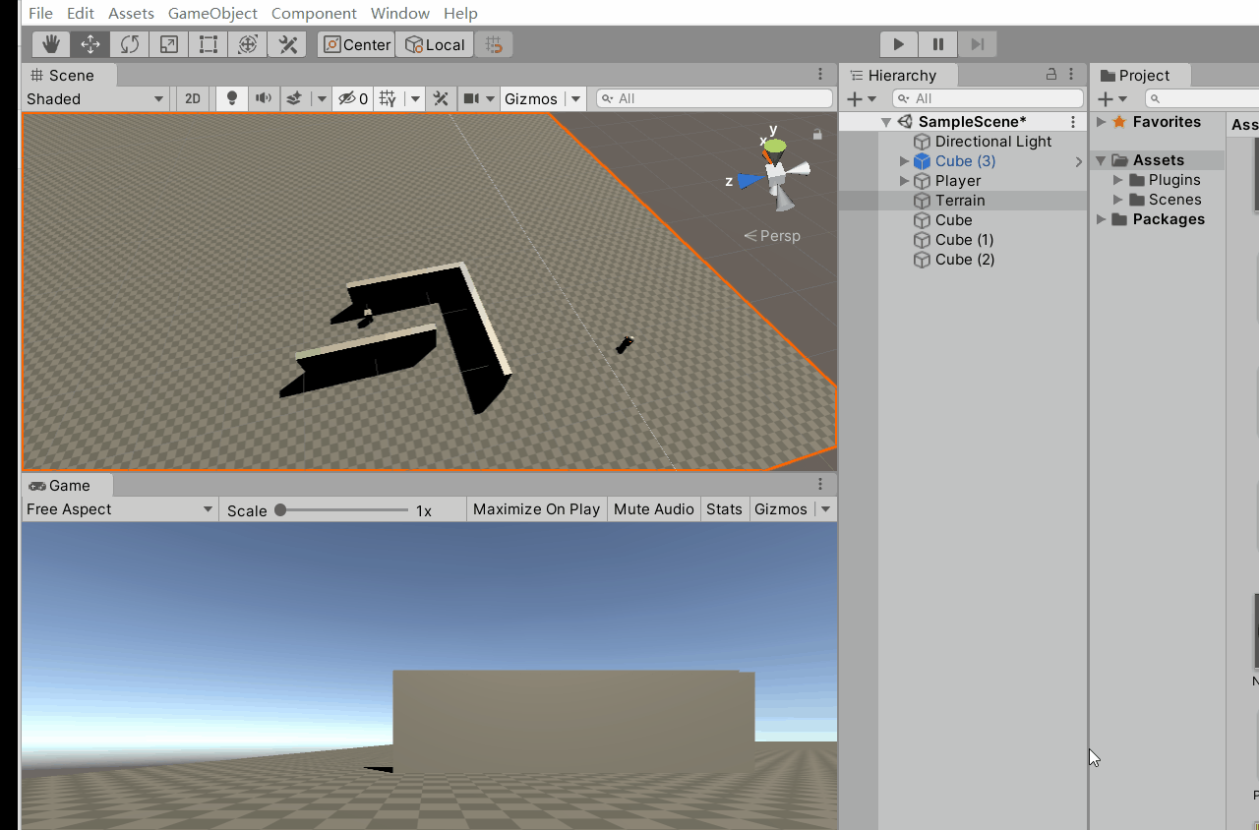1259x830 pixels.
Task: Select the Scale tool
Action: pyautogui.click(x=169, y=44)
